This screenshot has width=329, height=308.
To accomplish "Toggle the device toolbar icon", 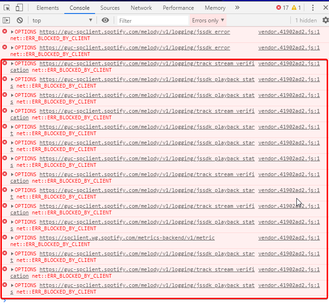I will (x=19, y=8).
